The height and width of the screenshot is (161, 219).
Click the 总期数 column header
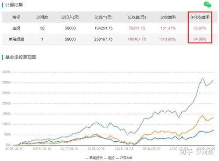click(42, 17)
